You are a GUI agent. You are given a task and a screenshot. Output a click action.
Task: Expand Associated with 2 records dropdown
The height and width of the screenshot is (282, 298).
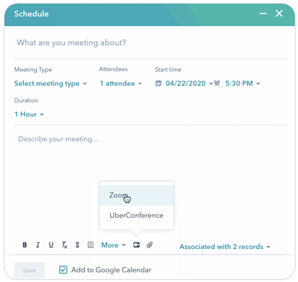click(x=225, y=247)
